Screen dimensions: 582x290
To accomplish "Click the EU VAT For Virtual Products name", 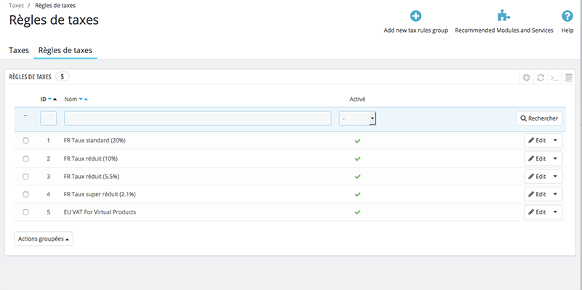I will 100,212.
